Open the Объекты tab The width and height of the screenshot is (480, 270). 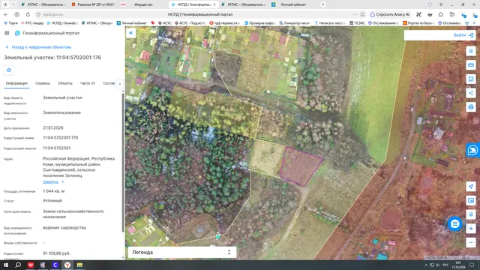pos(65,83)
